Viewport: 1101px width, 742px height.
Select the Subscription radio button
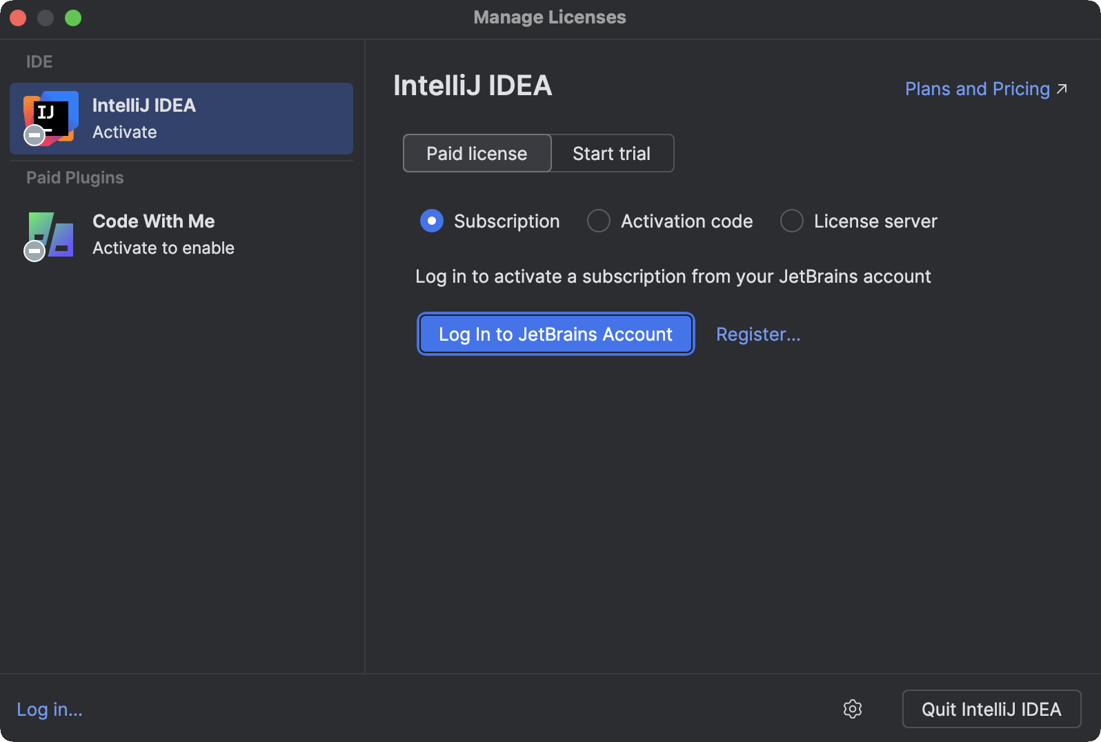[432, 221]
